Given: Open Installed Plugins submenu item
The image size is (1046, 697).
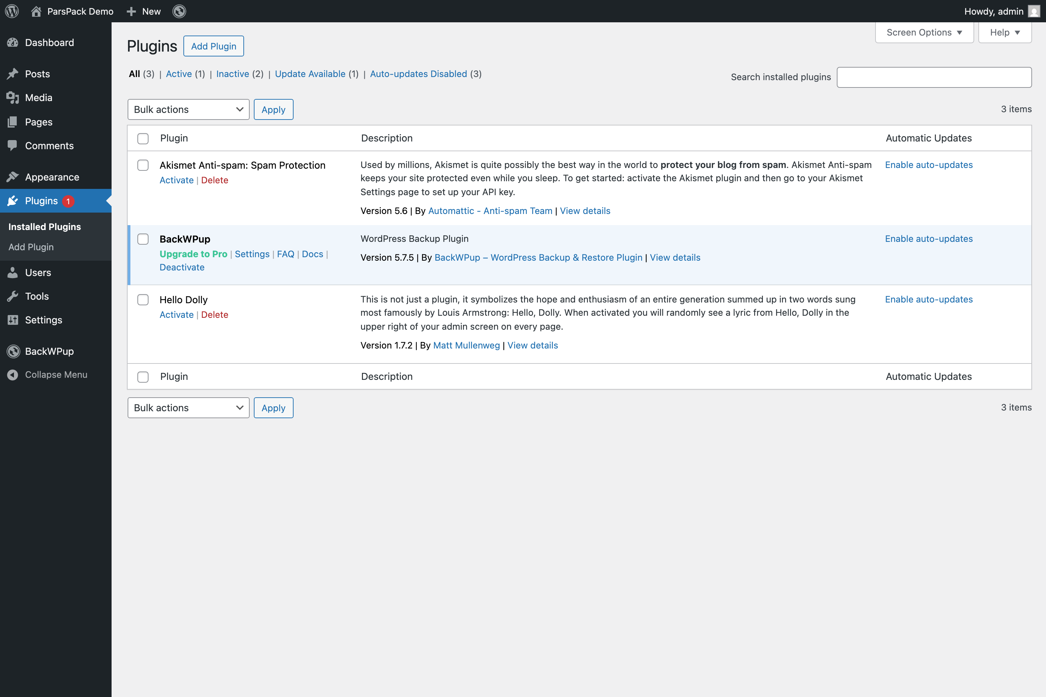Looking at the screenshot, I should pyautogui.click(x=45, y=227).
